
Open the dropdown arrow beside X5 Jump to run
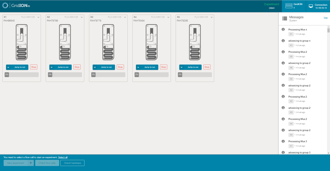click(x=181, y=67)
